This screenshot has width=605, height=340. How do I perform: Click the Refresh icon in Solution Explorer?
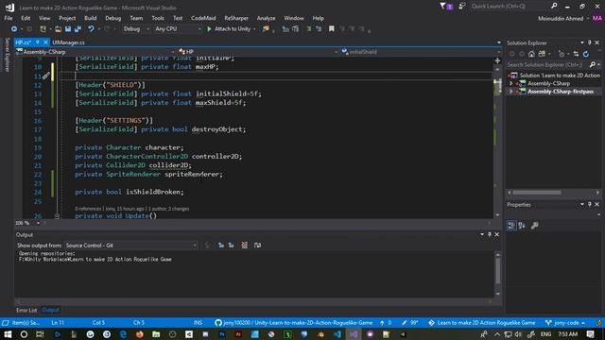pos(586,54)
